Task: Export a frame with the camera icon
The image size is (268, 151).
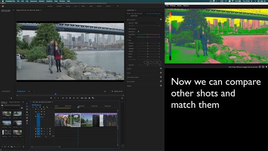Action: (89, 98)
